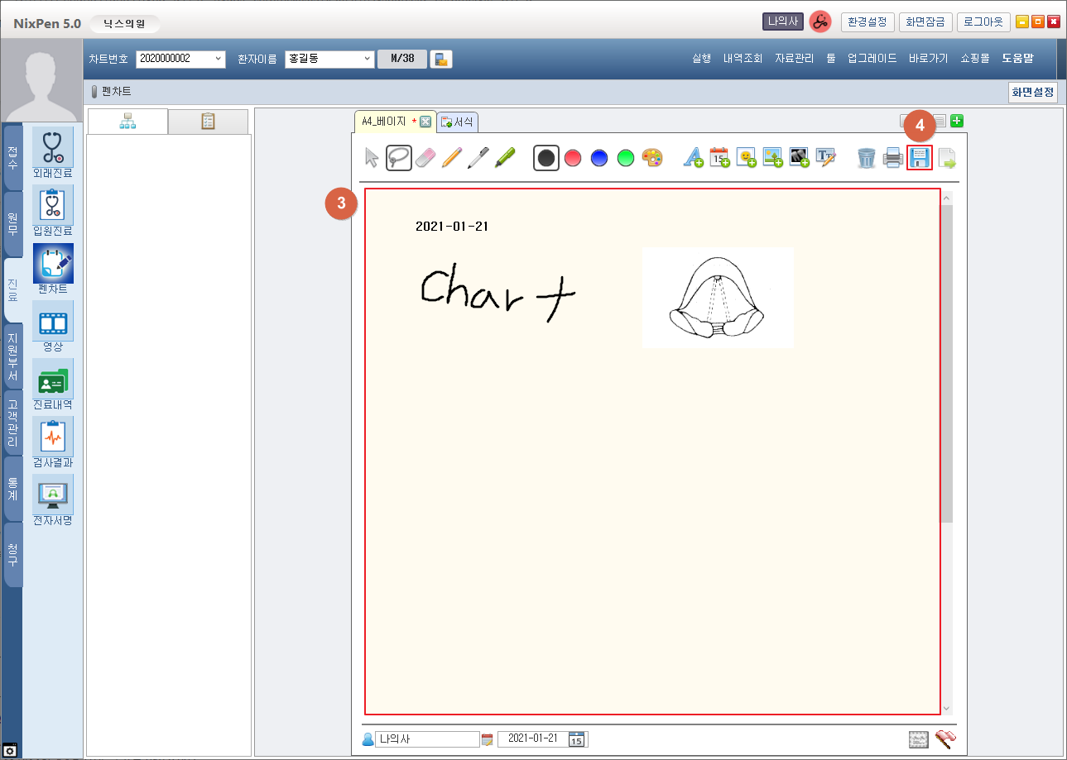Switch to the 서식 tab
1067x760 pixels.
tap(458, 122)
